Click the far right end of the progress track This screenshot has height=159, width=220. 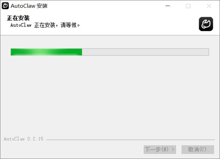pyautogui.click(x=207, y=52)
